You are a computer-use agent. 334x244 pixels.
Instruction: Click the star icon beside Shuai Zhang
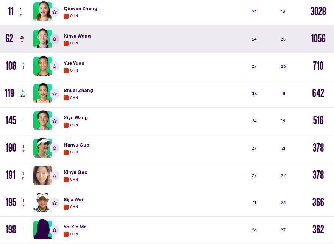(55, 94)
